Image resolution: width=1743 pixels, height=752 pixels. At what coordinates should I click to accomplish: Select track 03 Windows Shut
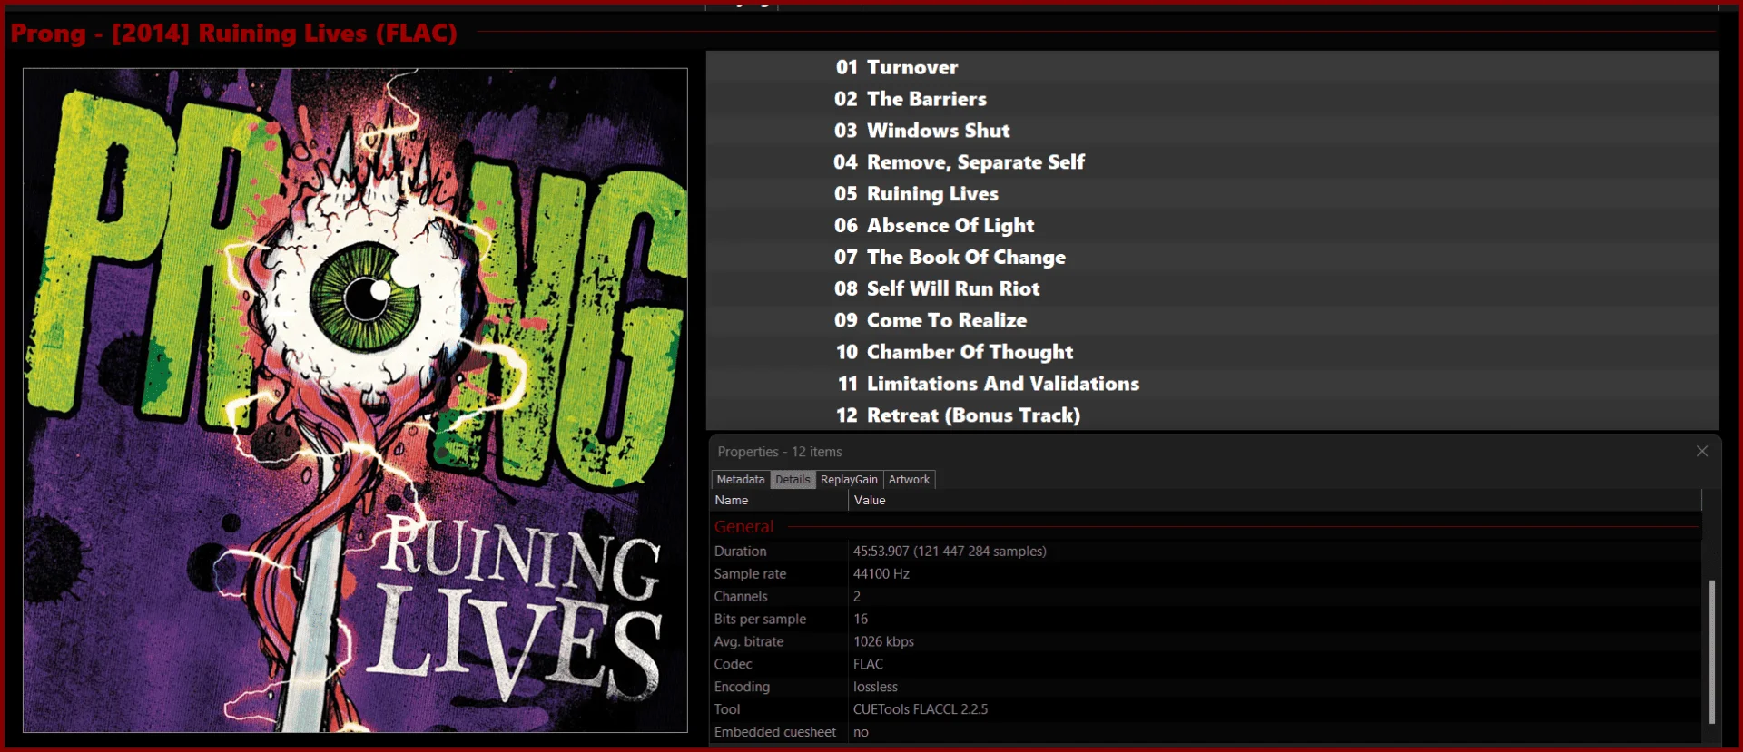1213,131
